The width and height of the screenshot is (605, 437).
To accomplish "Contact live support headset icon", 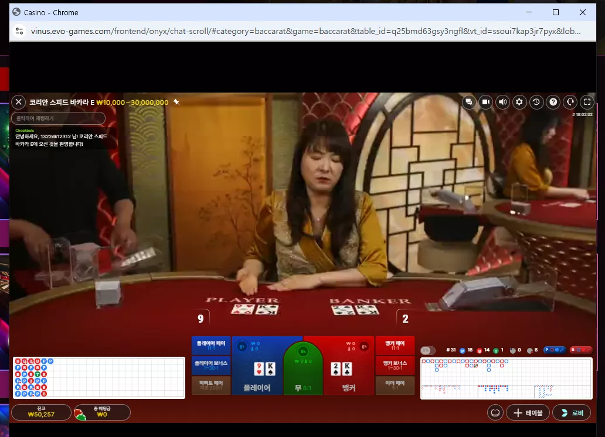I will pyautogui.click(x=570, y=102).
